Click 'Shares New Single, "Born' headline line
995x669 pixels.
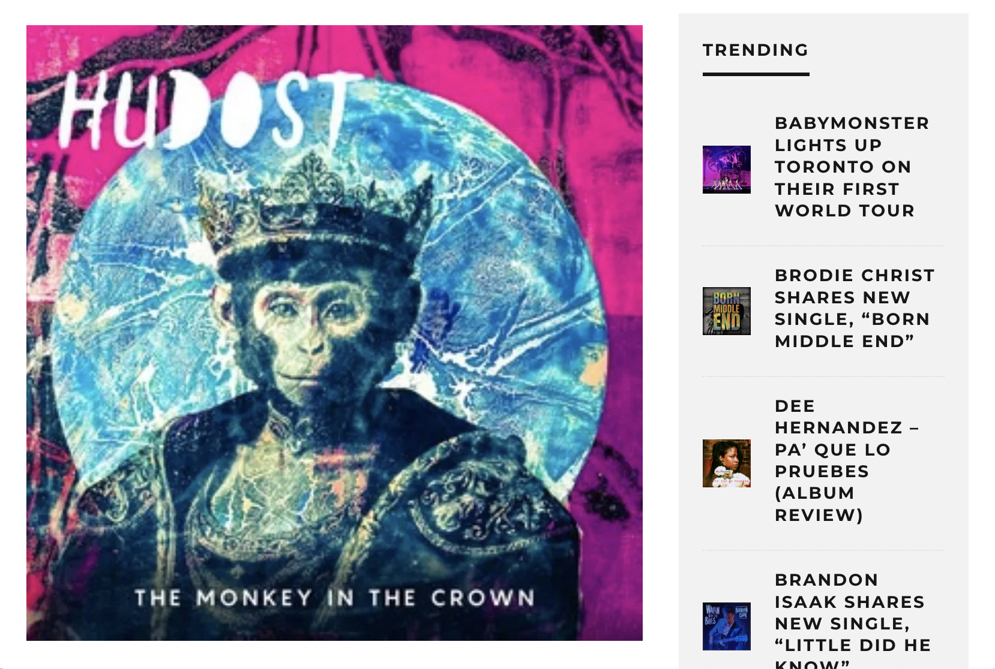pos(852,308)
